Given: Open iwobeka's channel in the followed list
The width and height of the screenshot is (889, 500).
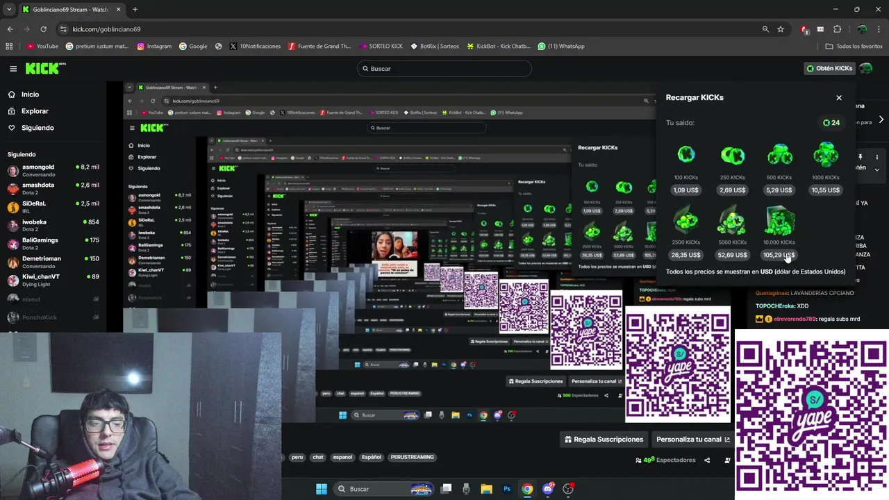Looking at the screenshot, I should 53,226.
